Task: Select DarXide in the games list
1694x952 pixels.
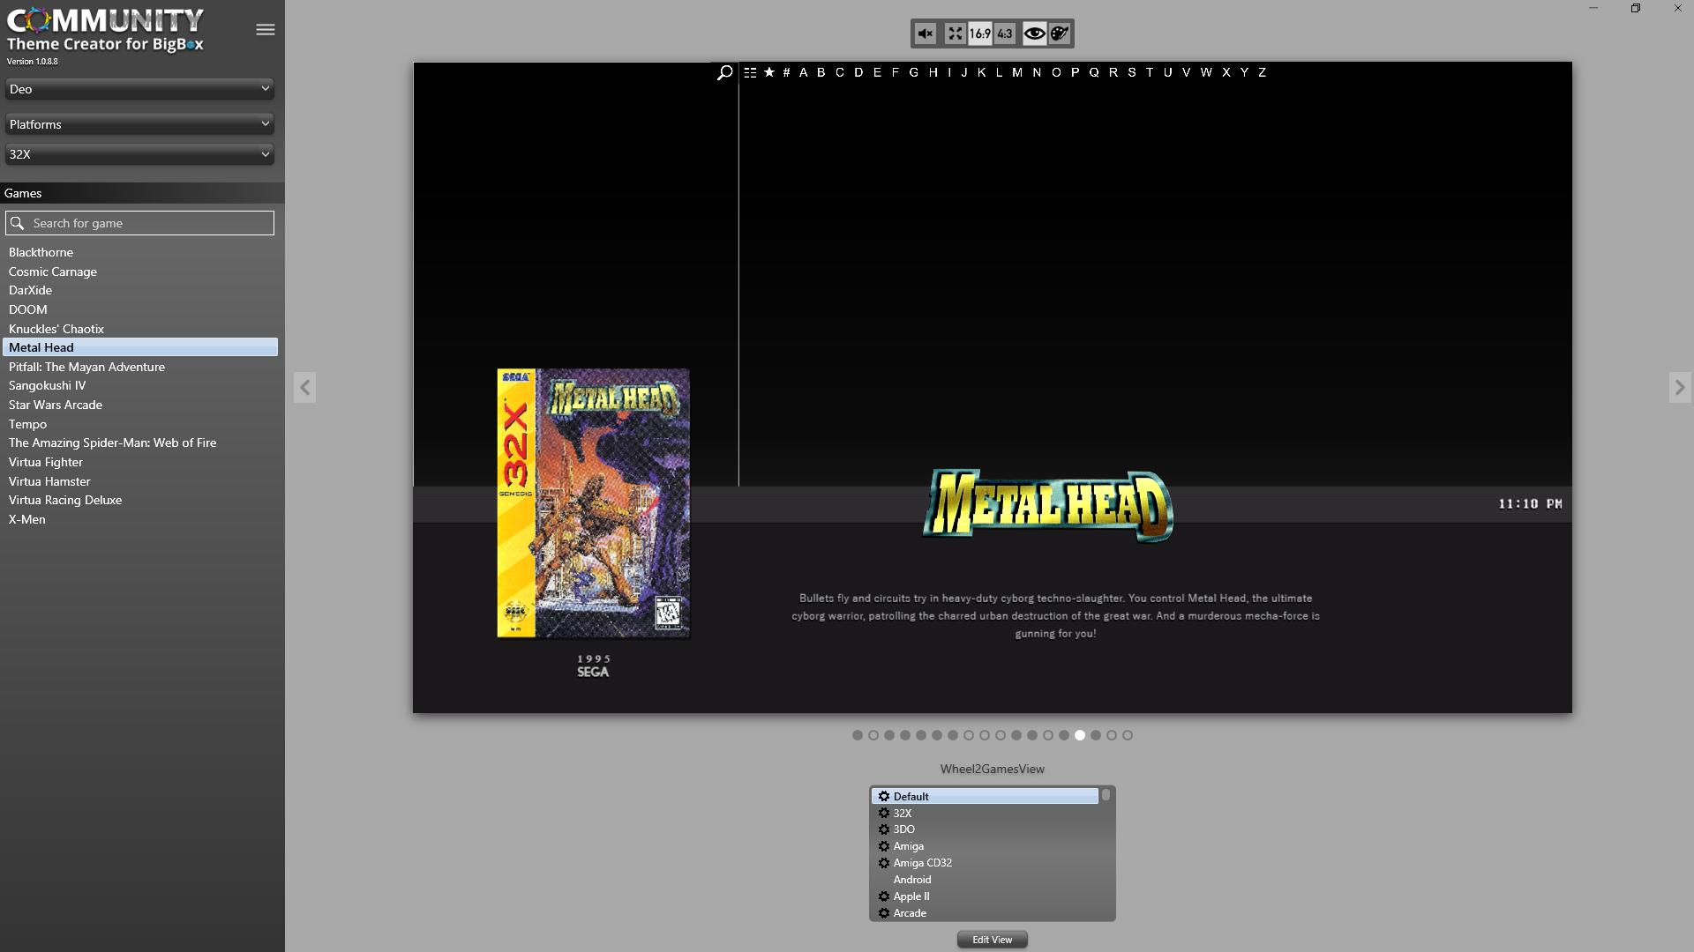Action: [139, 290]
